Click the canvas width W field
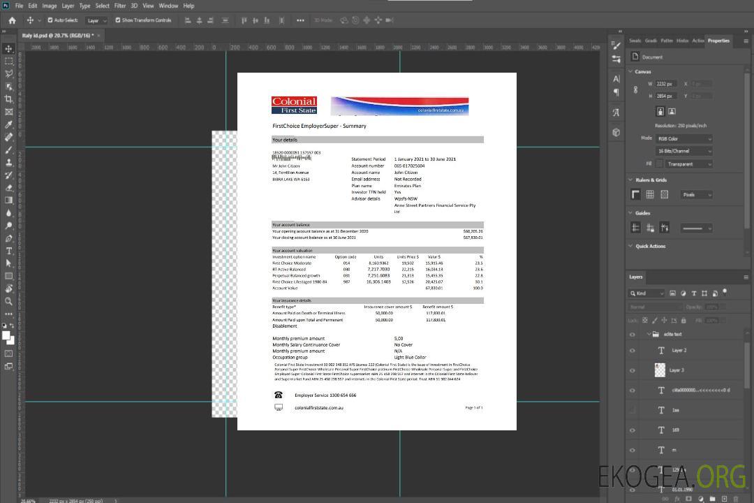754x503 pixels. tap(666, 84)
